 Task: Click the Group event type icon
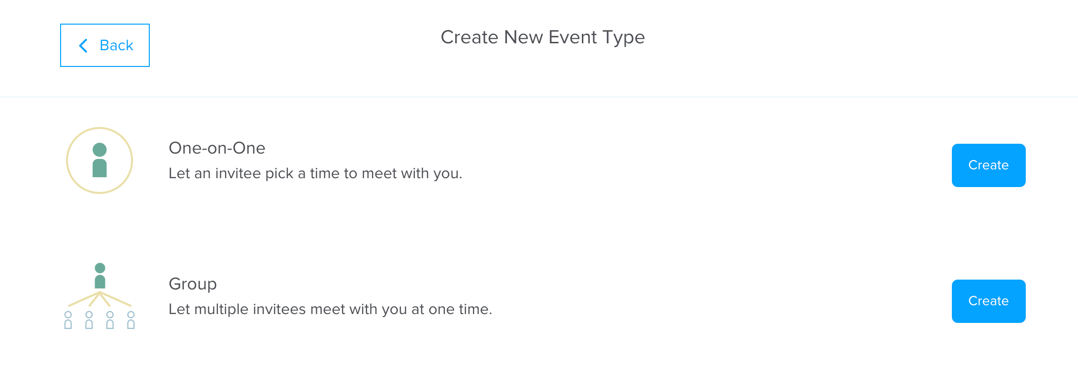point(100,296)
